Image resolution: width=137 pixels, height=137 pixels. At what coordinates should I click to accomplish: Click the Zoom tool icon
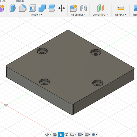(66, 135)
